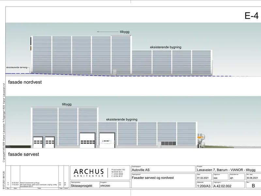Select the address line 'Pilestredet 75c'
261x196 pixels.
point(118,170)
